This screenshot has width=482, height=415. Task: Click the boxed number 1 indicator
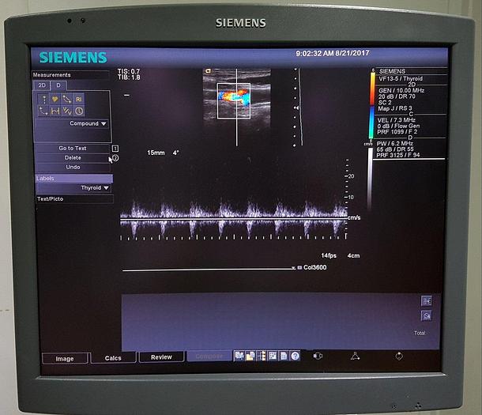[115, 149]
